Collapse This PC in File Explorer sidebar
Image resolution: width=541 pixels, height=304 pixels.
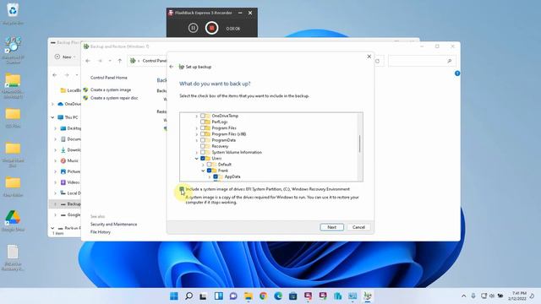(x=52, y=117)
